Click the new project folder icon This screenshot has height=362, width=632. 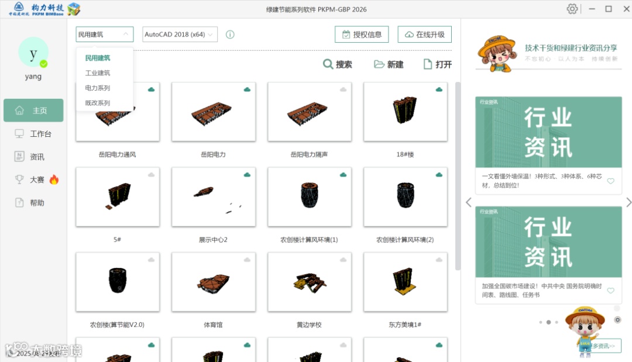[x=379, y=64]
